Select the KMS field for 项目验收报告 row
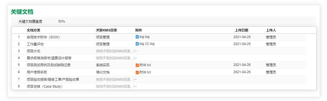This screenshot has width=327, height=101. coord(115,80)
